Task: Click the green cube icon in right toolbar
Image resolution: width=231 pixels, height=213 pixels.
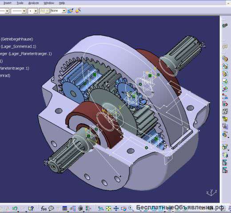Action: (225, 155)
